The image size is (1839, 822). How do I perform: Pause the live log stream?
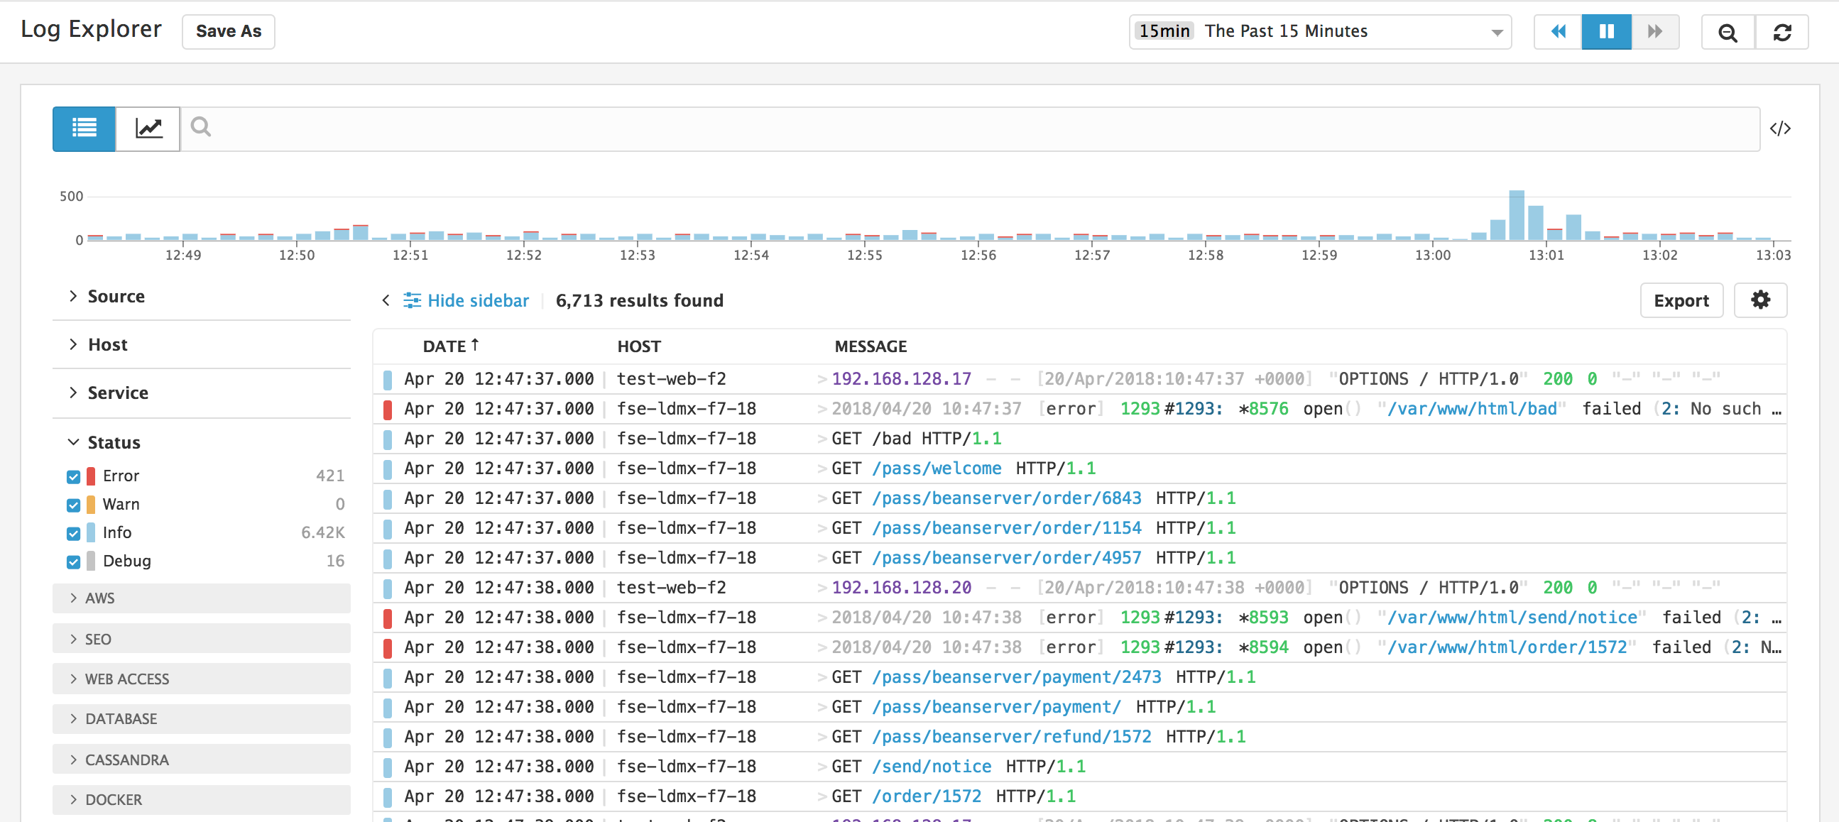click(1606, 31)
